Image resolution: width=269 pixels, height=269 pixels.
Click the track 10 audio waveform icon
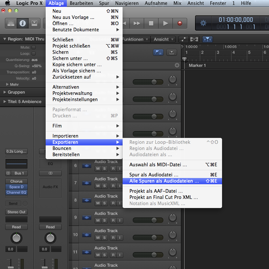(87, 235)
